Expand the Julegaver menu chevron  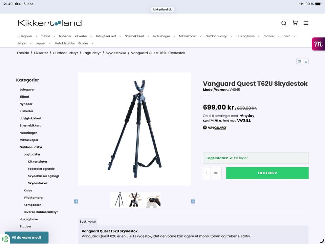(x=36, y=36)
